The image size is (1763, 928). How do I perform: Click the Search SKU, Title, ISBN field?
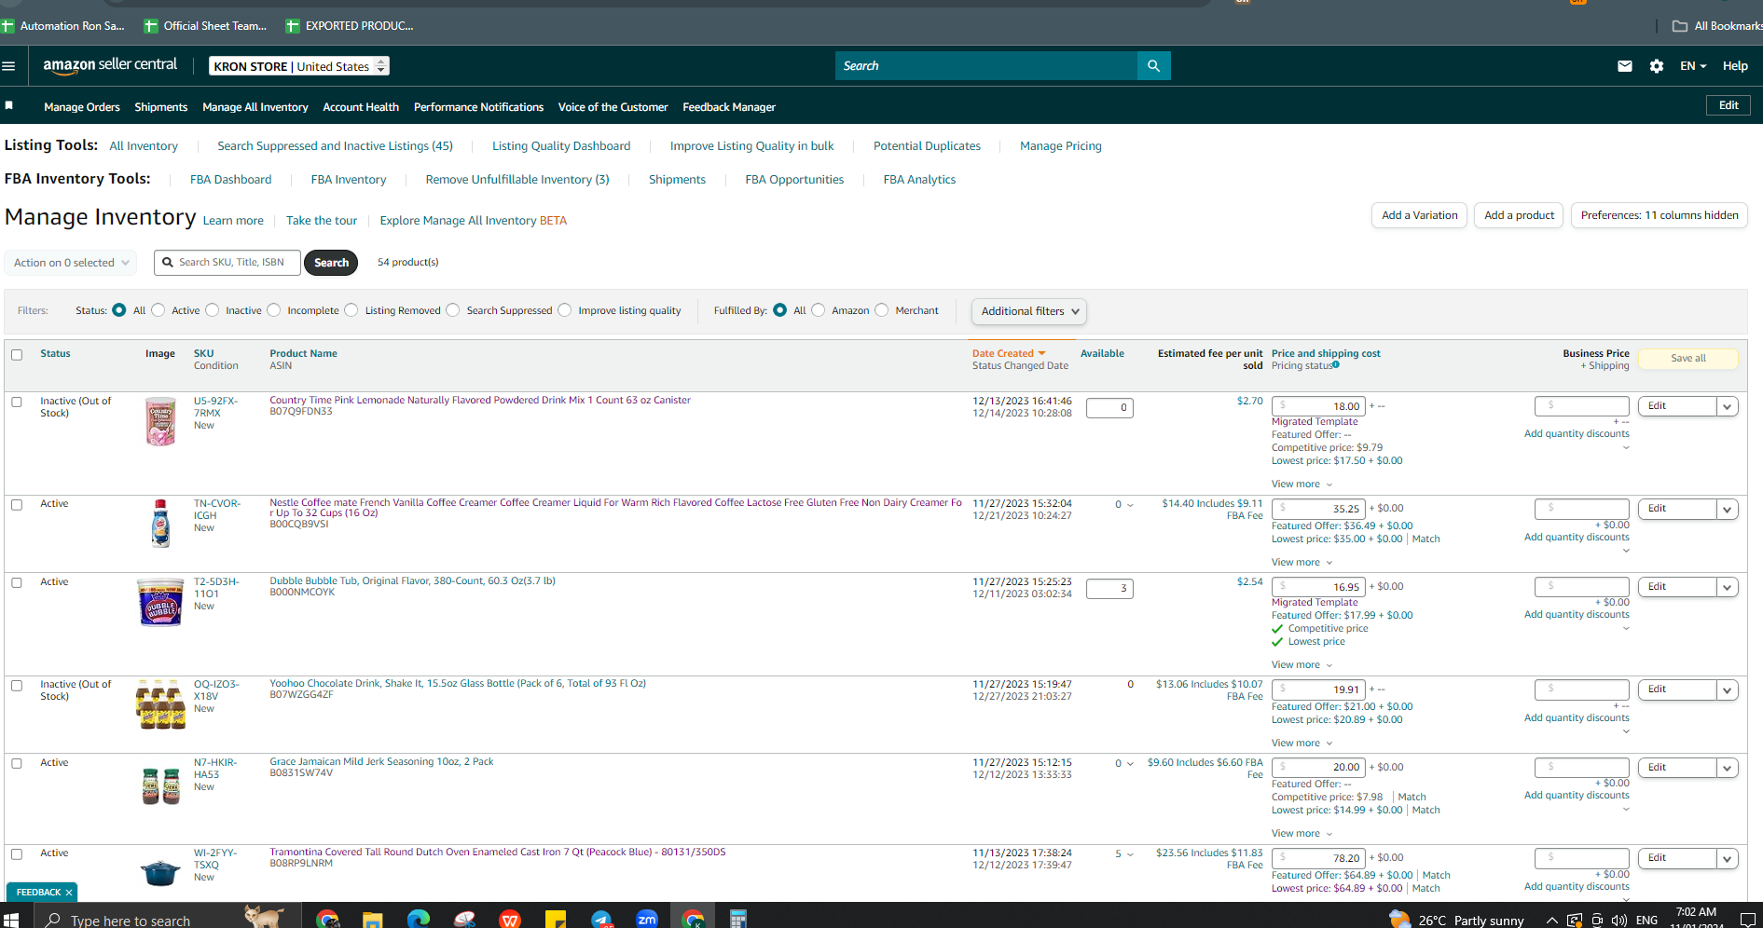[227, 263]
